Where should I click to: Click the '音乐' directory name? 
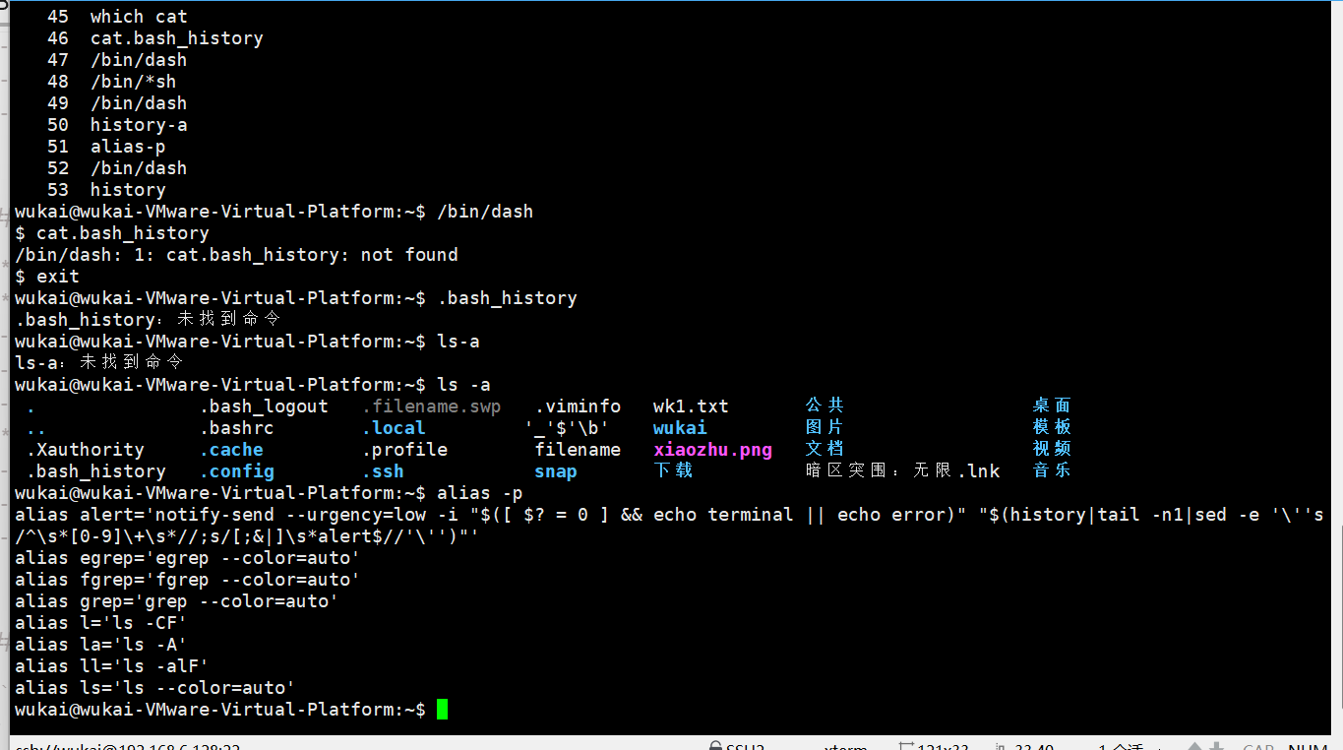(x=1052, y=471)
